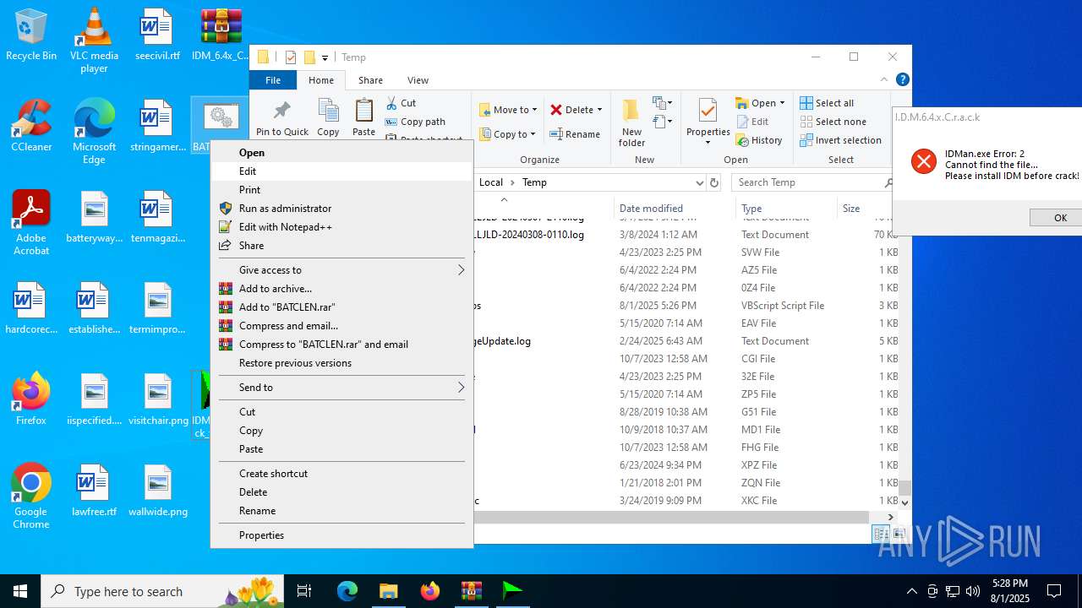Click the Copy ribbon button
This screenshot has height=608, width=1082.
(x=328, y=117)
